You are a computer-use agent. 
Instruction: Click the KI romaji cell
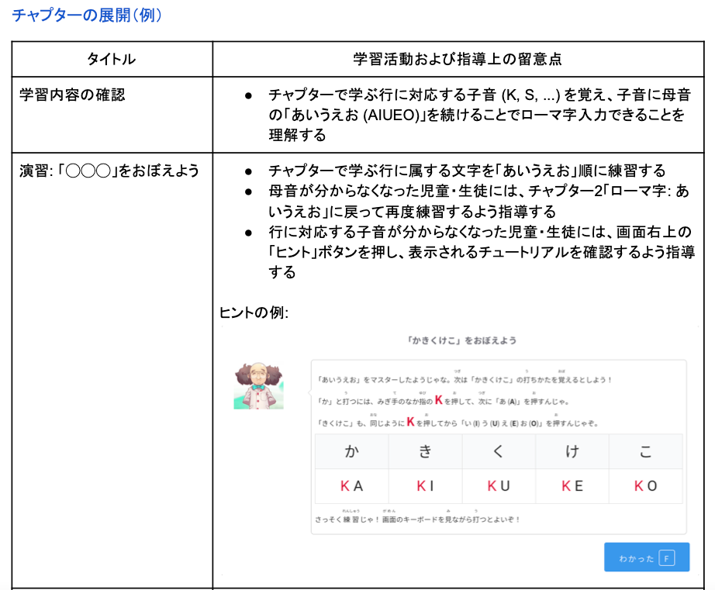426,486
